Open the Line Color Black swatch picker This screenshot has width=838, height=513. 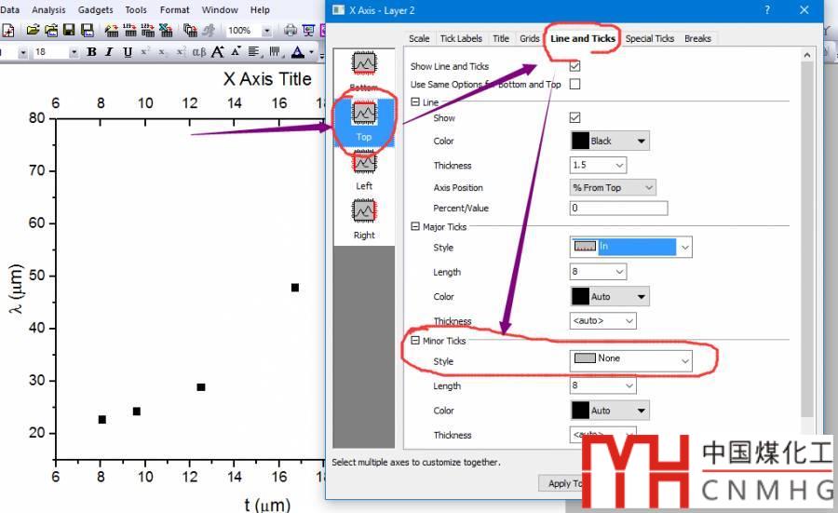[610, 142]
